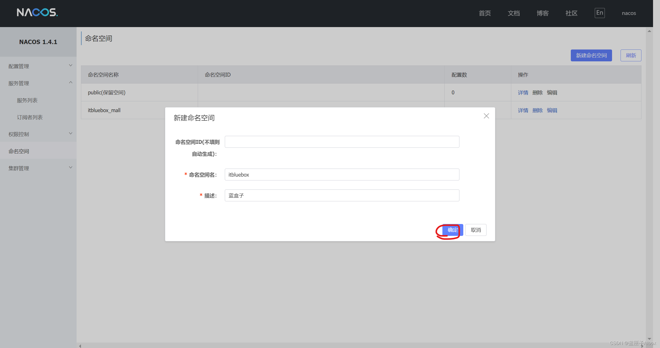Open the 社区 nav link
This screenshot has width=660, height=348.
[x=571, y=13]
